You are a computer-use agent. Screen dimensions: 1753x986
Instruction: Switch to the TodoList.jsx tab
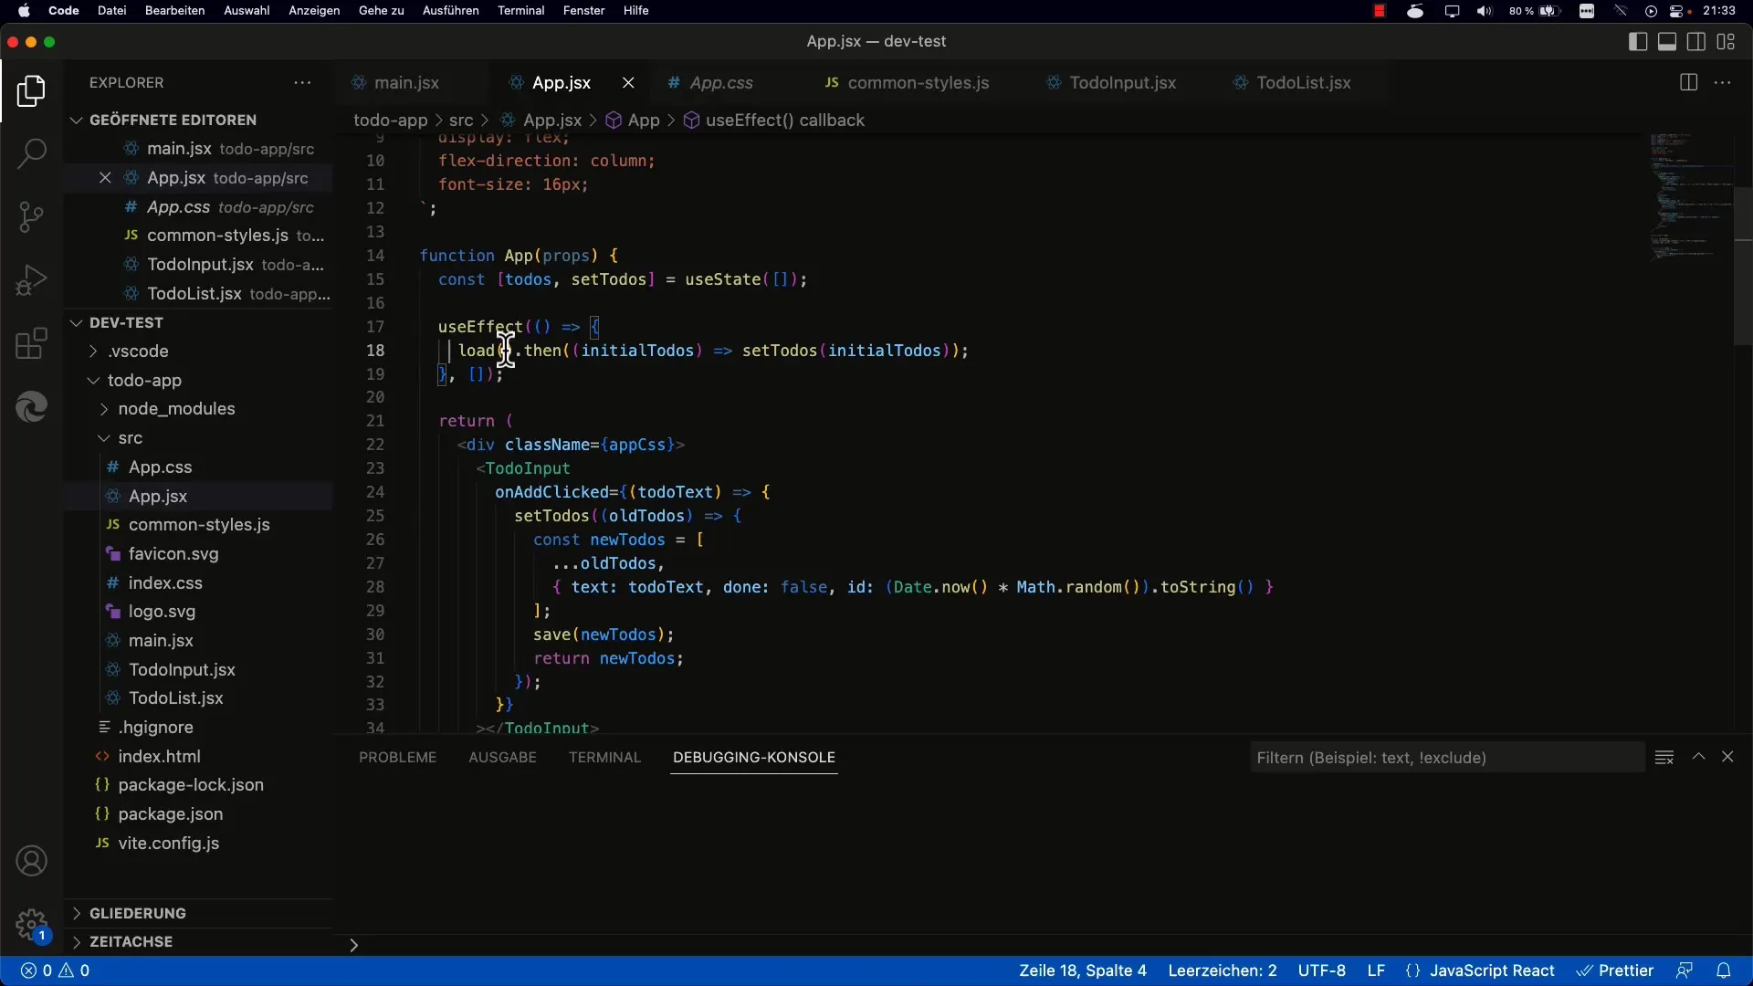(x=1303, y=82)
